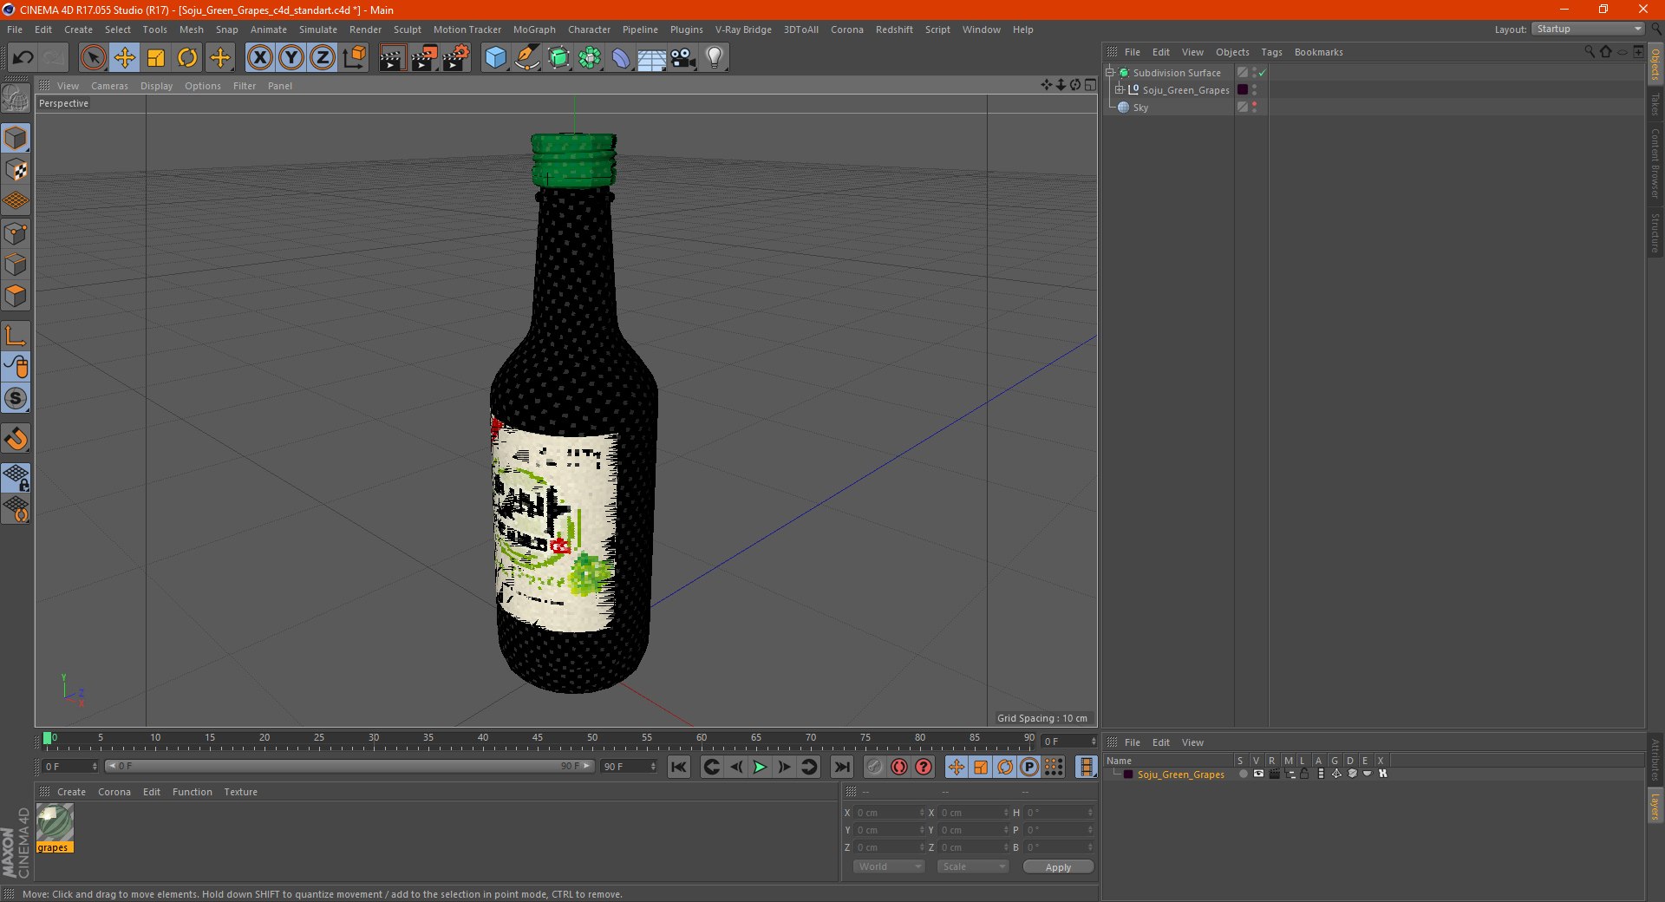Click Make Editable icon in left palette

(x=16, y=99)
